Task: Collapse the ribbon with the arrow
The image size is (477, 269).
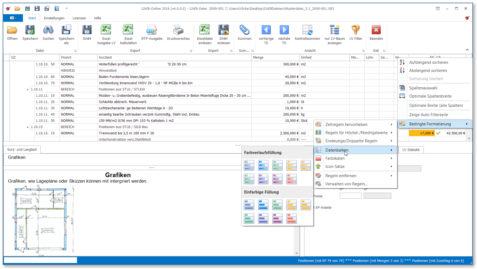Action: click(x=467, y=50)
